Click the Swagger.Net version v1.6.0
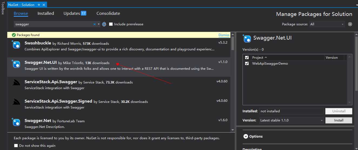Image resolution: width=358 pixels, height=150 pixels. tap(223, 120)
